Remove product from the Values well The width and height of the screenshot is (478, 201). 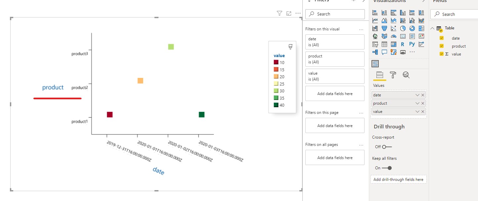423,103
